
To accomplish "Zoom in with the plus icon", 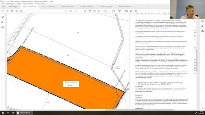I will coord(99,11).
